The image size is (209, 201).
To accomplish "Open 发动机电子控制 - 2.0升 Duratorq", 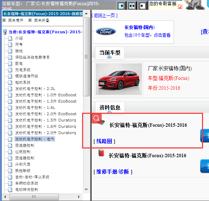I will pyautogui.click(x=46, y=133).
